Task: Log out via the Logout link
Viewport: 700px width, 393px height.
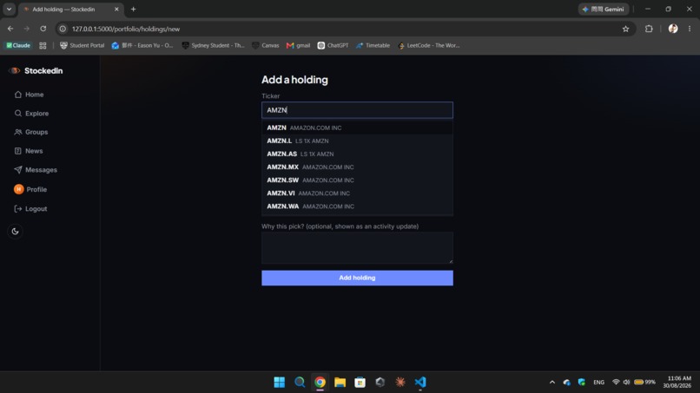Action: [x=30, y=209]
